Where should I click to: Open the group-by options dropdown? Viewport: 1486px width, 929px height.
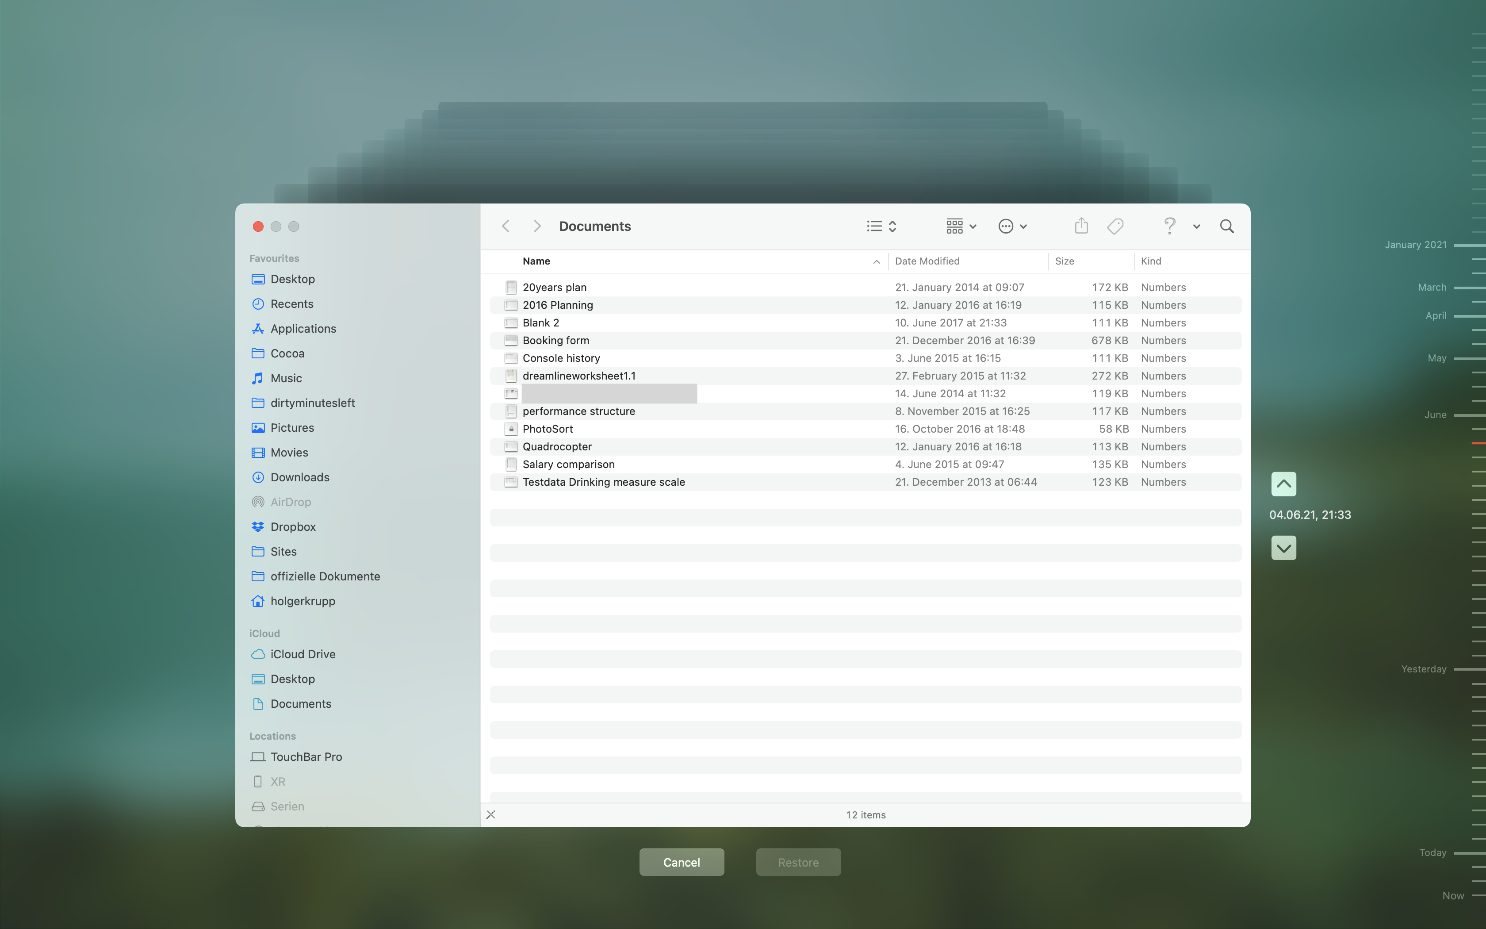click(x=961, y=226)
